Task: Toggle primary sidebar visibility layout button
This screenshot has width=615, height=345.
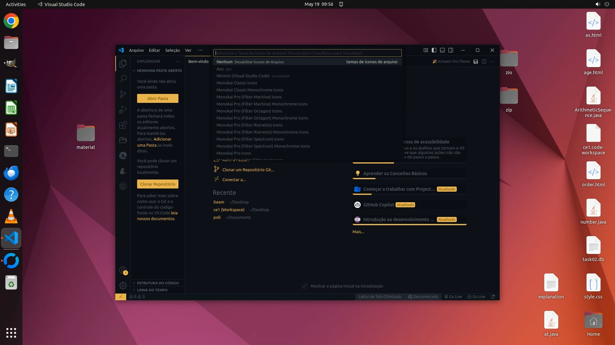Action: pyautogui.click(x=434, y=50)
